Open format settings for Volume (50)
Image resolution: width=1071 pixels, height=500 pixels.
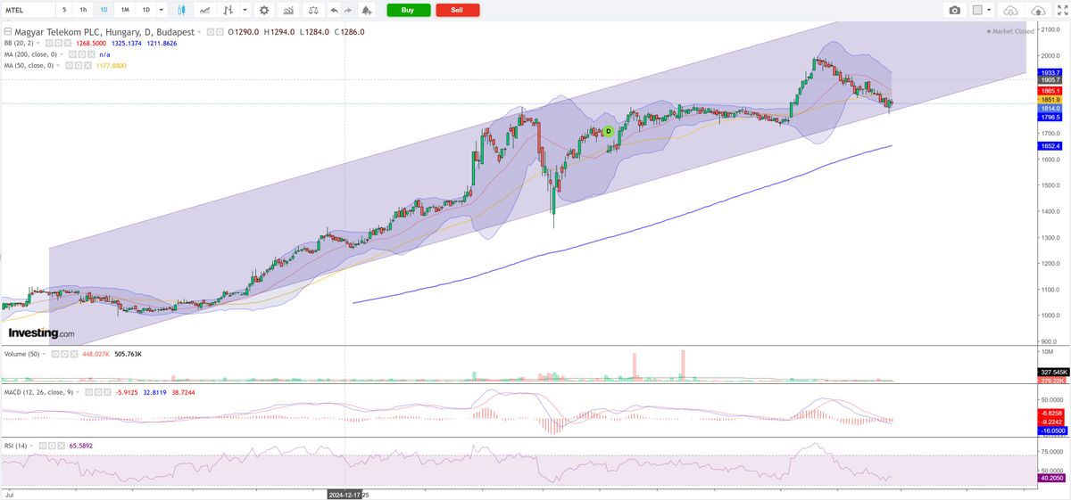point(65,354)
